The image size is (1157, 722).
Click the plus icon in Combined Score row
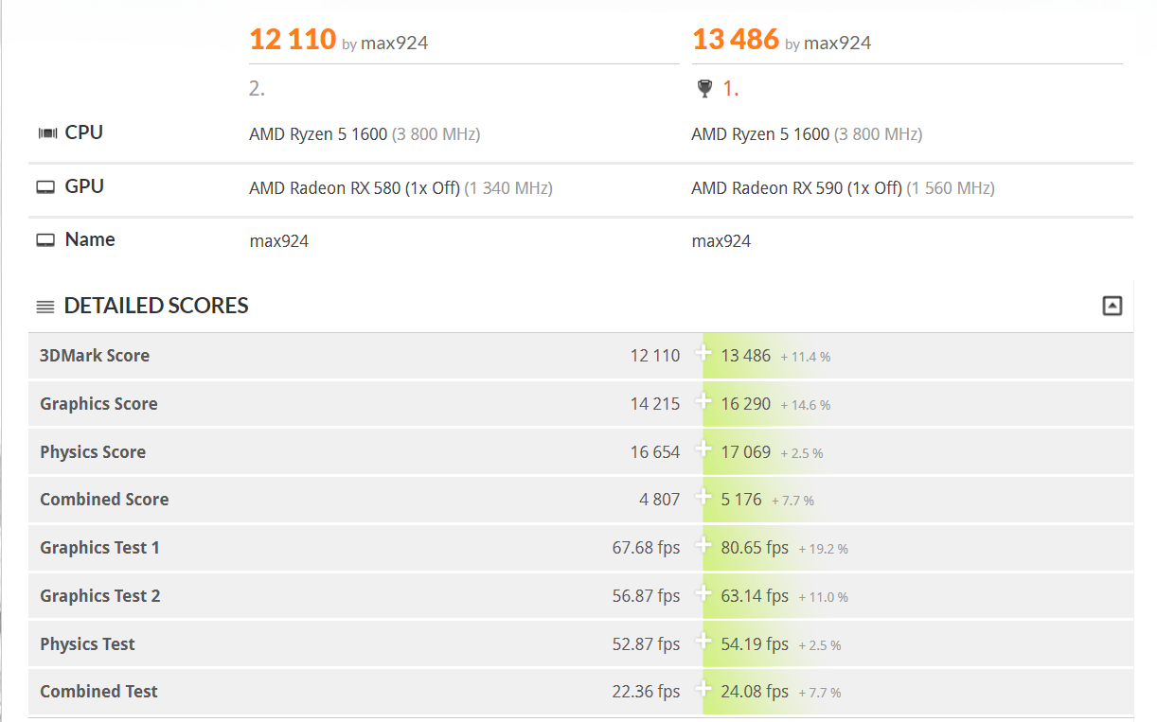(x=703, y=497)
